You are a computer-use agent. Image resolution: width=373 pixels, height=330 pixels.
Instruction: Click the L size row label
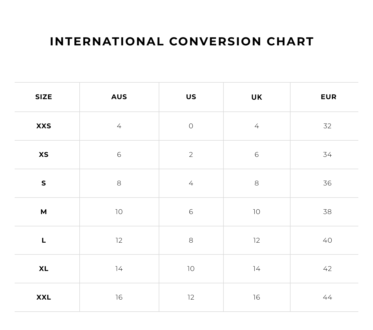point(44,240)
